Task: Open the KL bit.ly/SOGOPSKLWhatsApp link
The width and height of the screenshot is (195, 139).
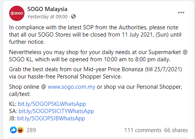Action: tap(52, 104)
